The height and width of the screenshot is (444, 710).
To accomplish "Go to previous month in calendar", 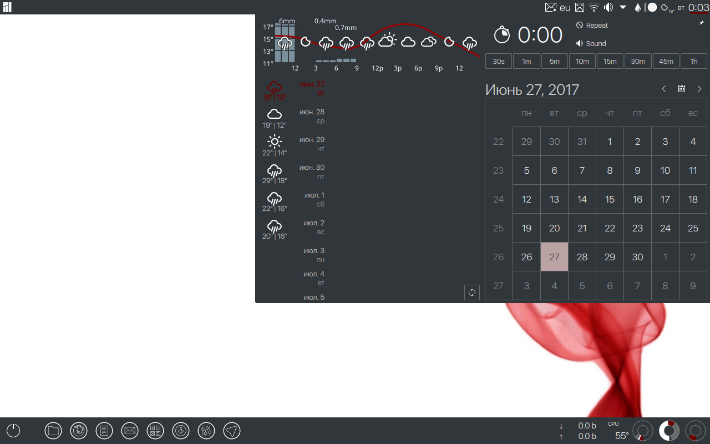I will tap(664, 89).
